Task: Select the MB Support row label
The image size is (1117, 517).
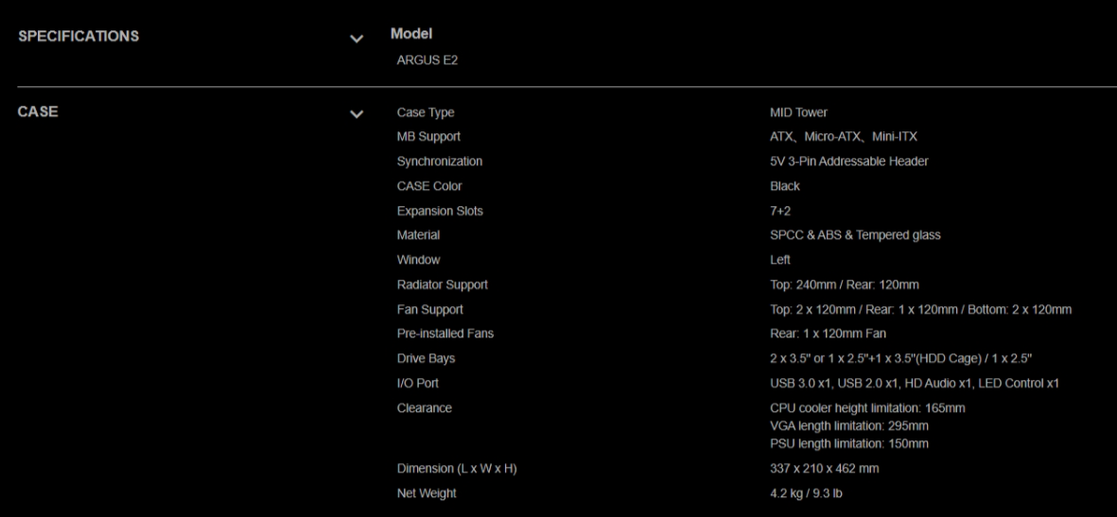Action: pos(428,138)
